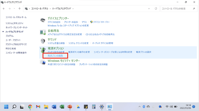Open マウス settings link
The height and width of the screenshot is (111, 199).
point(84,22)
